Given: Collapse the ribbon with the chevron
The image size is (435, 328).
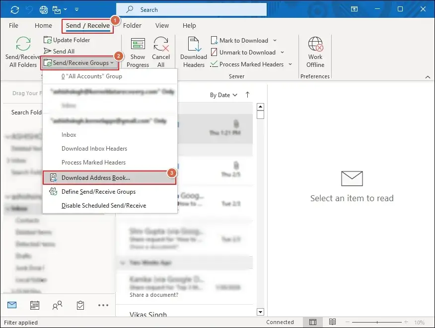Looking at the screenshot, I should [428, 76].
